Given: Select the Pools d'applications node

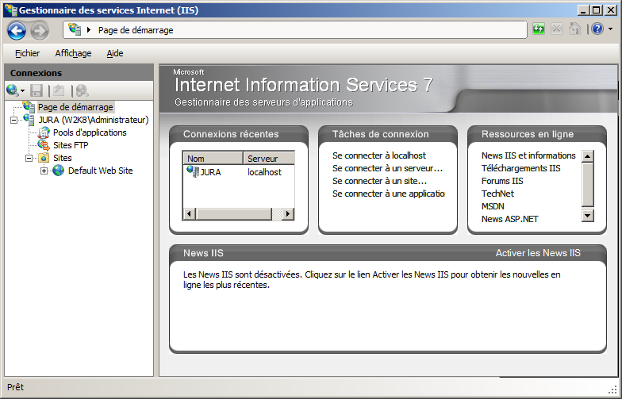Looking at the screenshot, I should click(90, 132).
